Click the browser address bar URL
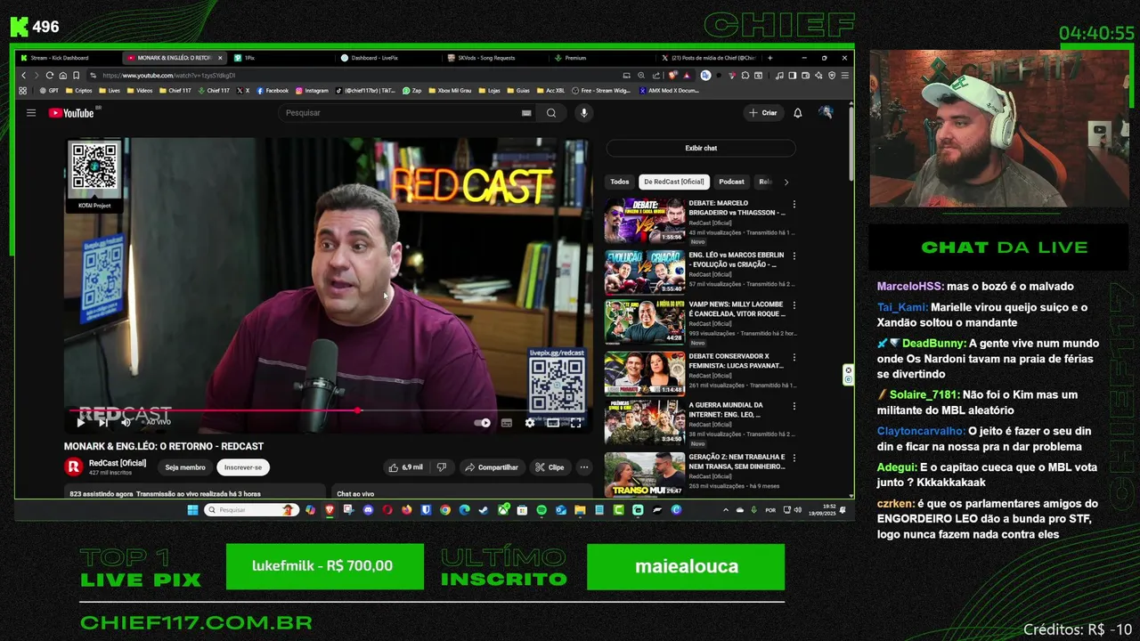 169,76
